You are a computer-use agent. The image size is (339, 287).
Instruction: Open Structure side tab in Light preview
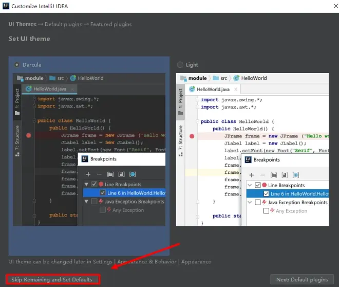click(180, 141)
